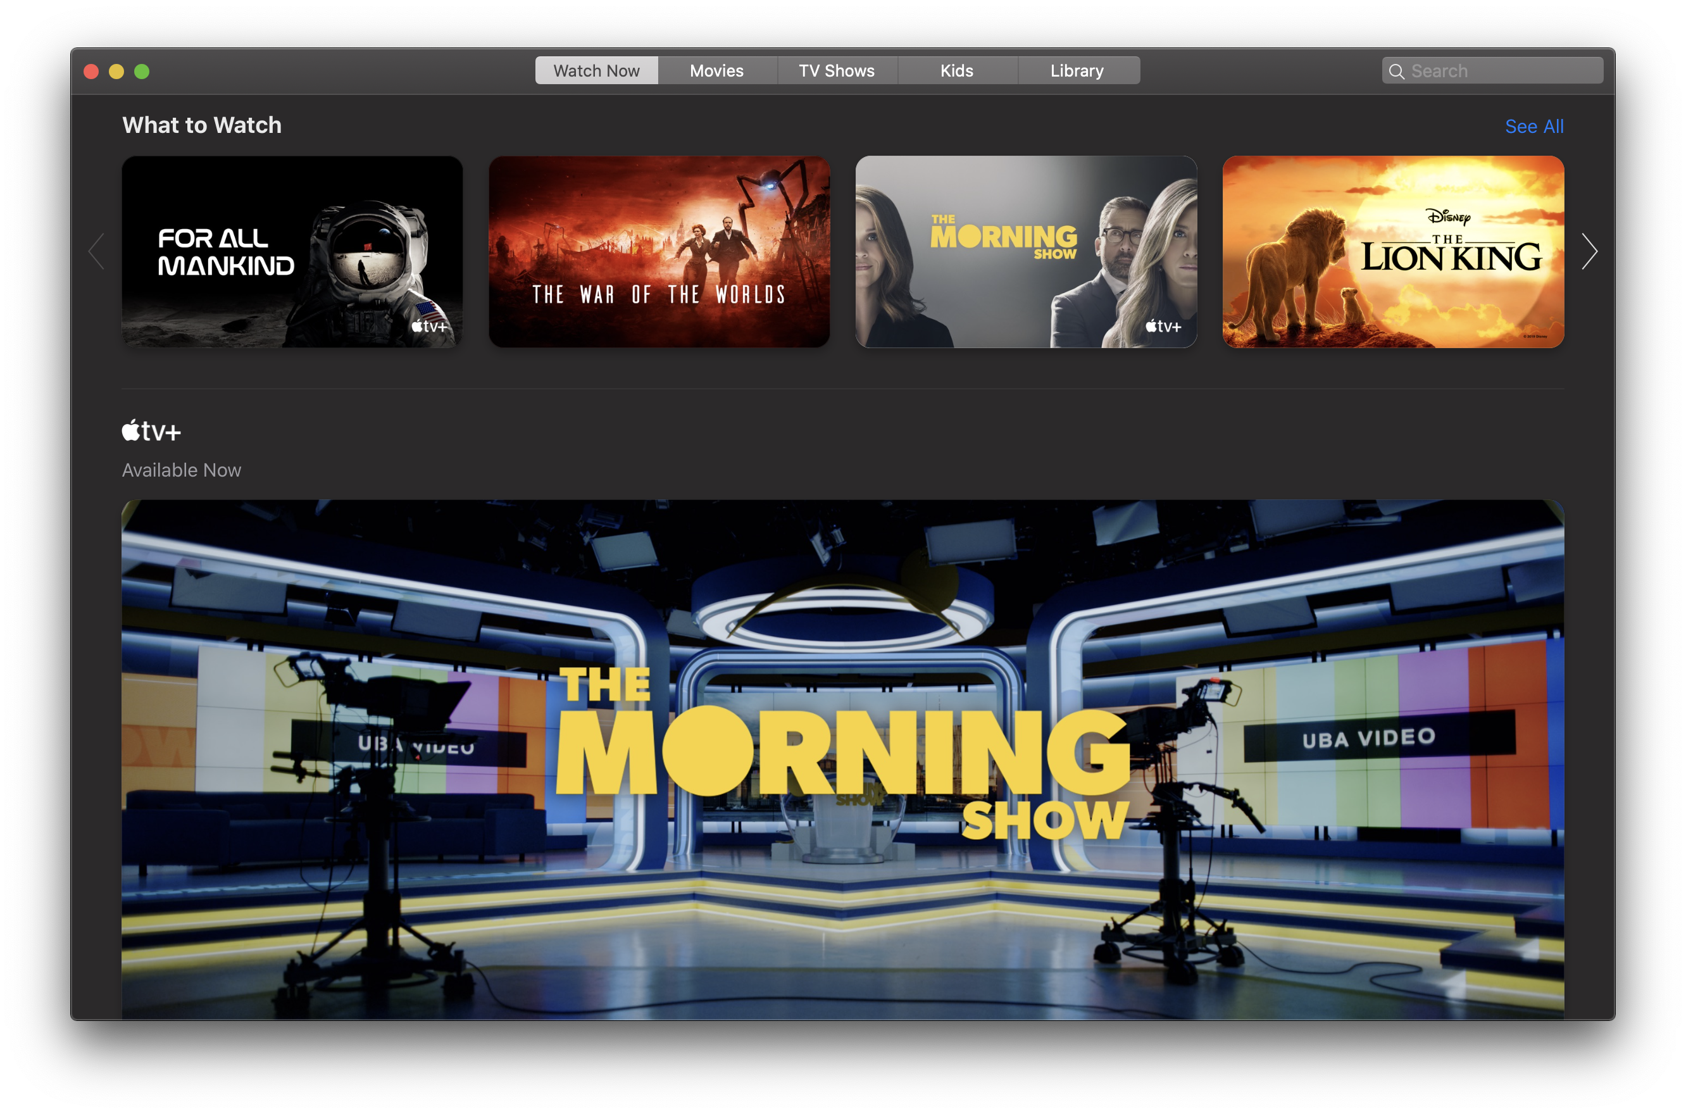Go to the TV Shows tab
This screenshot has width=1686, height=1114.
pos(837,70)
